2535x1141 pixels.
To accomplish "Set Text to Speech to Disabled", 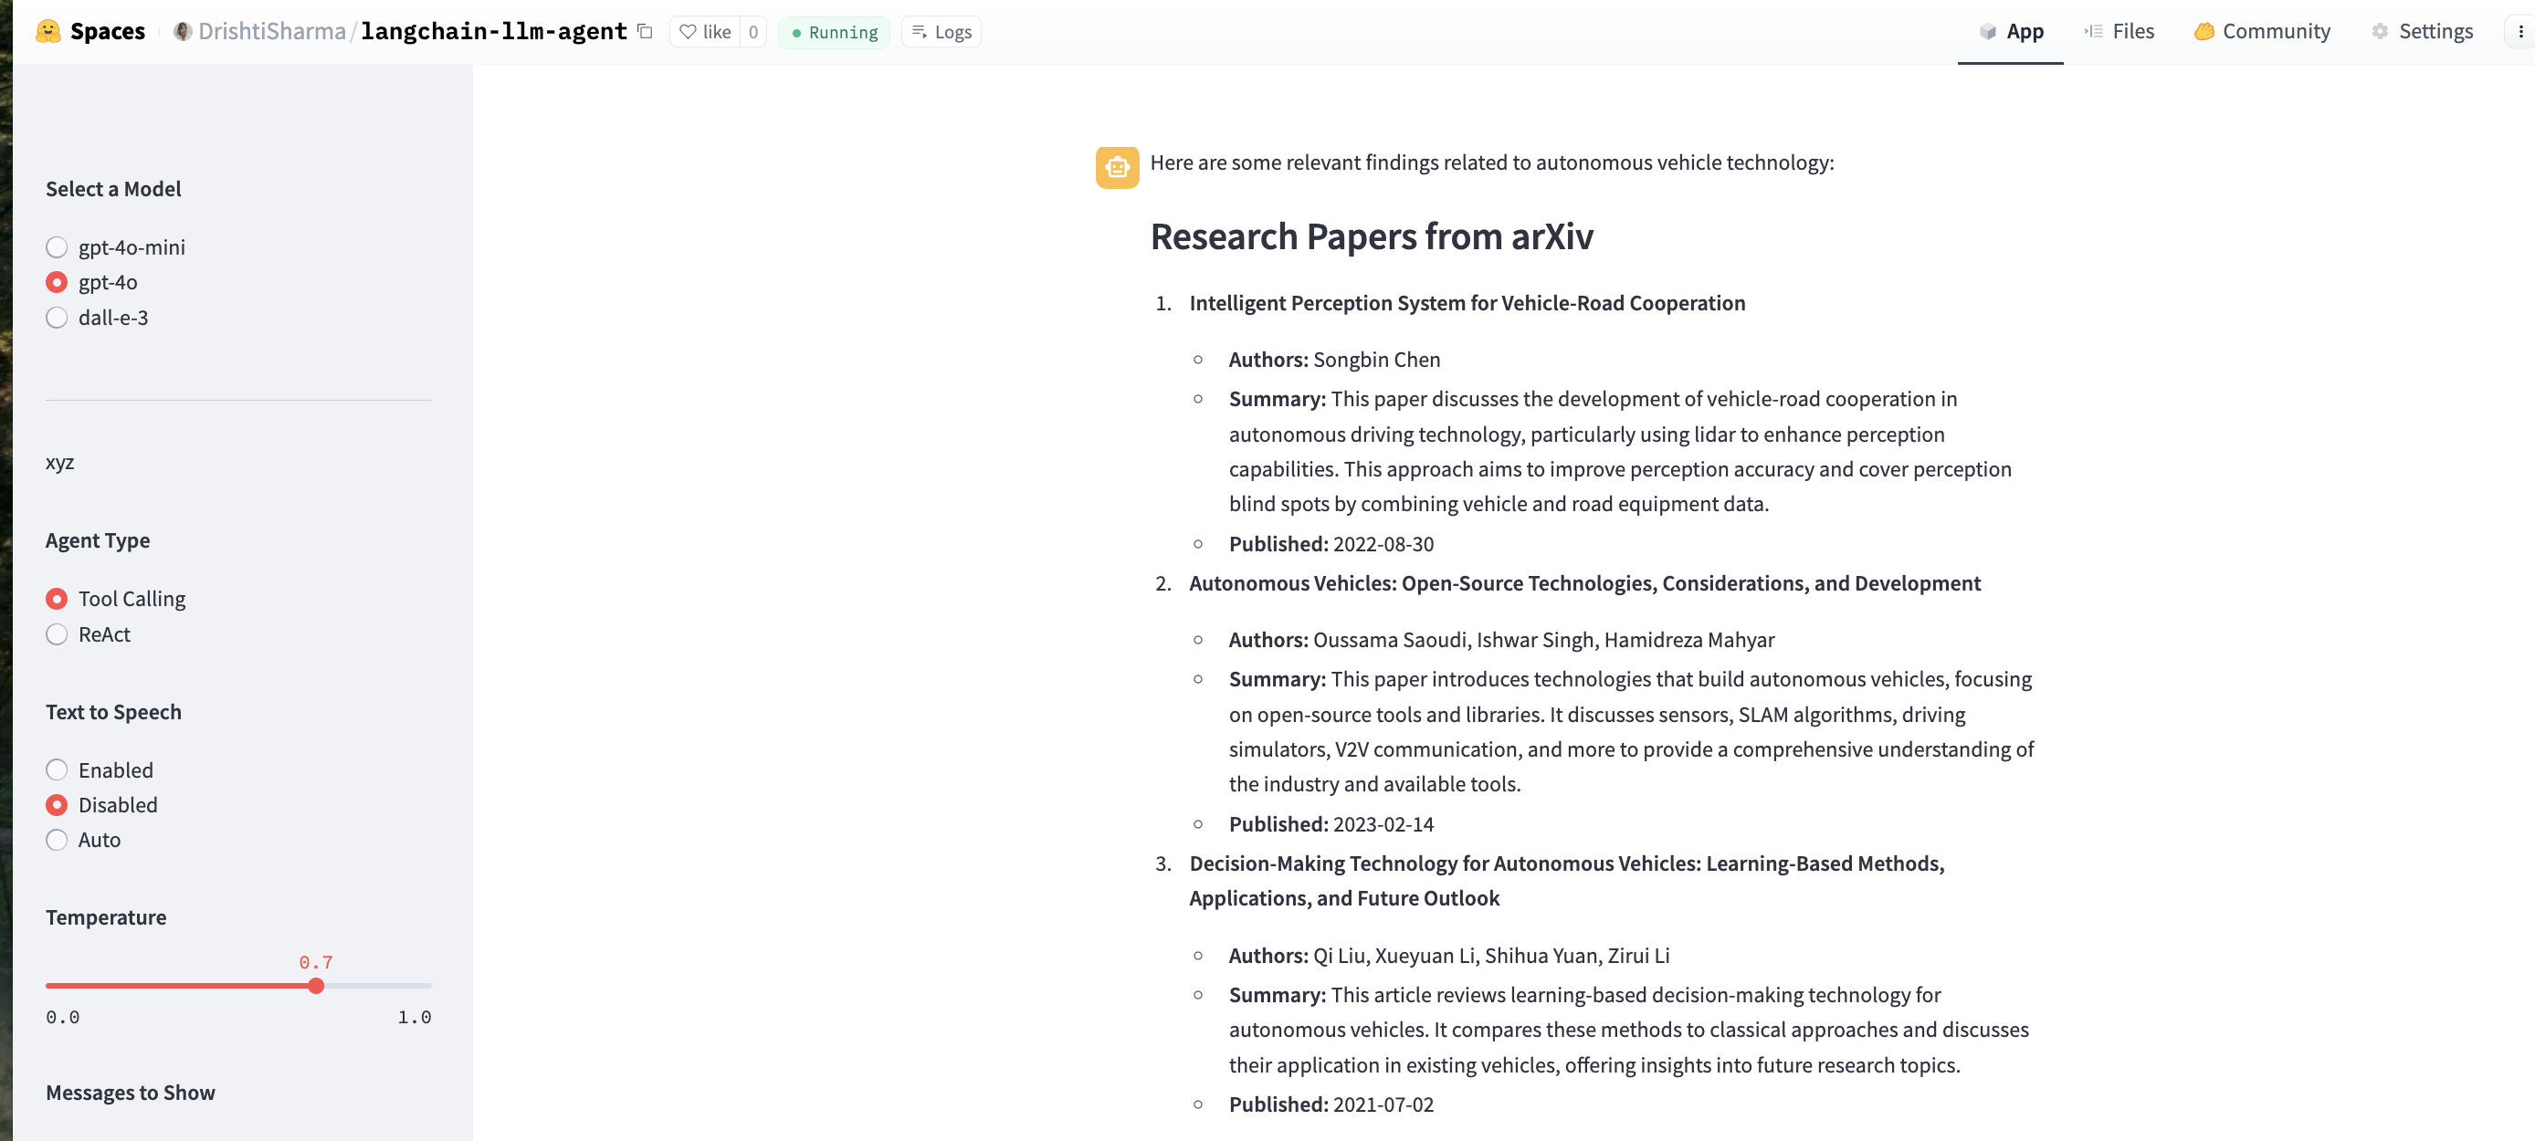I will pos(101,804).
